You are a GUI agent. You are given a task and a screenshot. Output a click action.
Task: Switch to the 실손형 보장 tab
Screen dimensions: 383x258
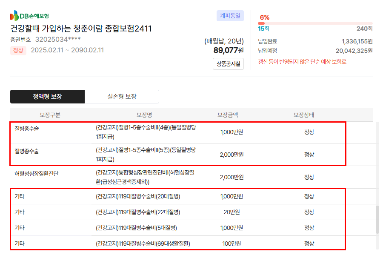pyautogui.click(x=122, y=97)
